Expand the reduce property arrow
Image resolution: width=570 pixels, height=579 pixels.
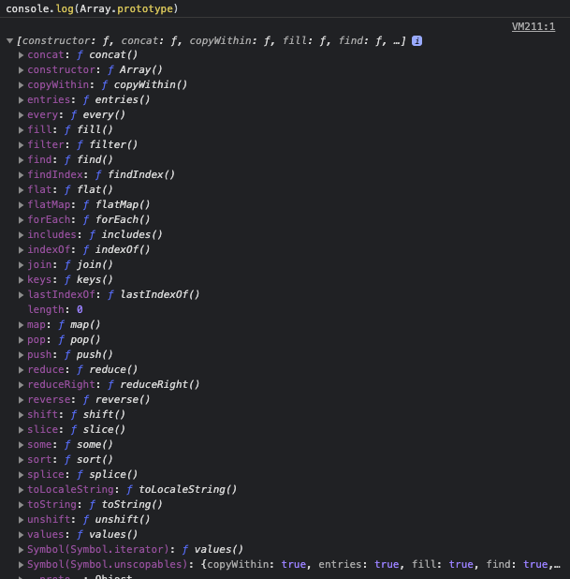pos(21,370)
